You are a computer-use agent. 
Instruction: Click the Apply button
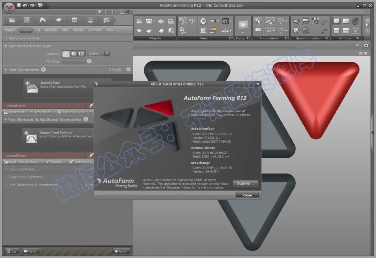(x=121, y=251)
